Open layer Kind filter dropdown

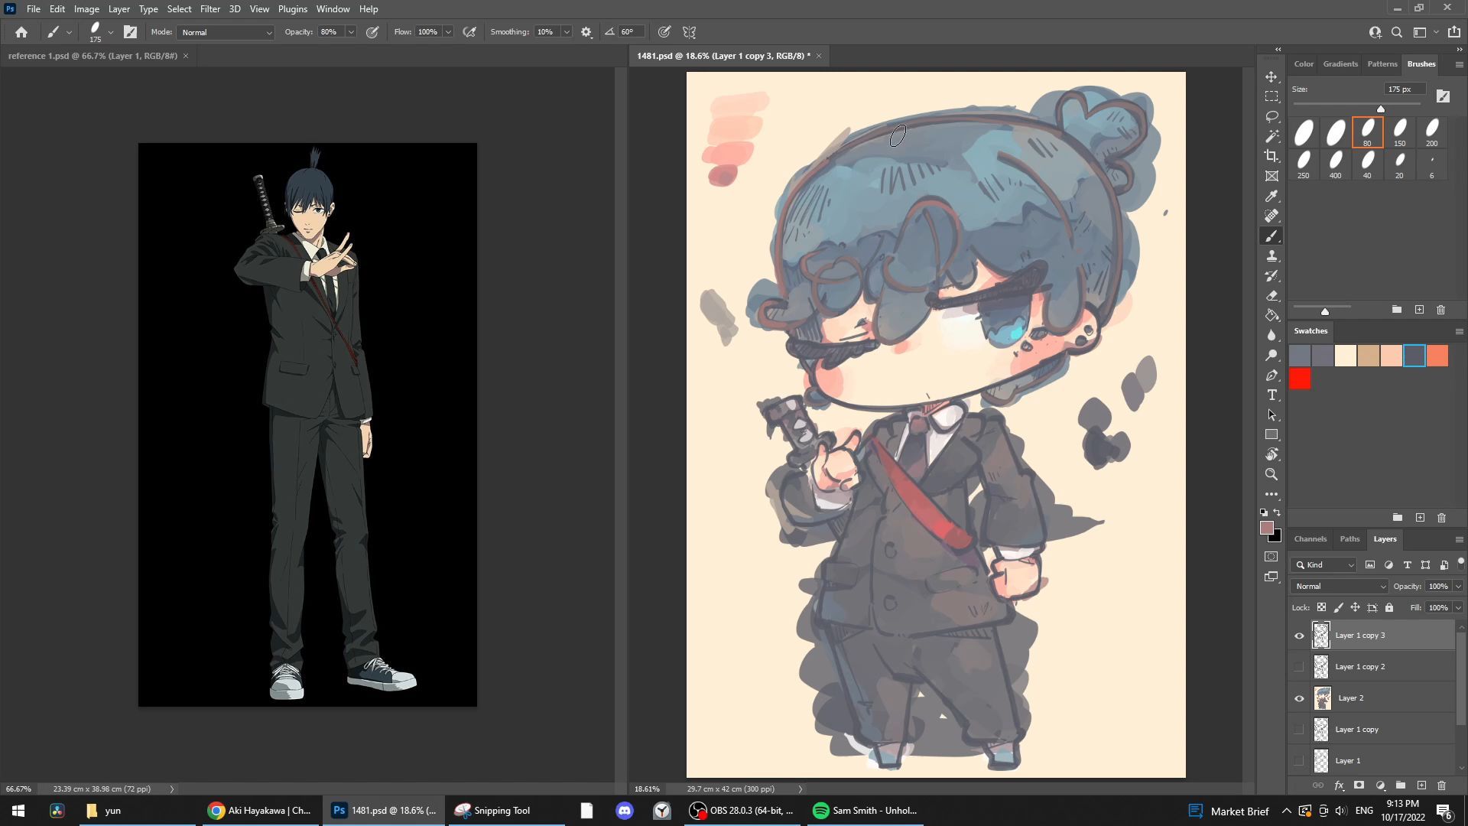[x=1323, y=565]
